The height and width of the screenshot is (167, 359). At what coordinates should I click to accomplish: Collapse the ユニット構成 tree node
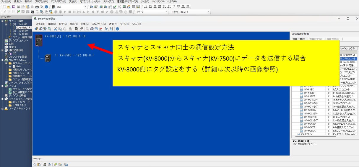click(x=2, y=21)
